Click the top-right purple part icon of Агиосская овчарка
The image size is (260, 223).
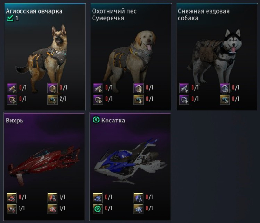[x=53, y=88]
